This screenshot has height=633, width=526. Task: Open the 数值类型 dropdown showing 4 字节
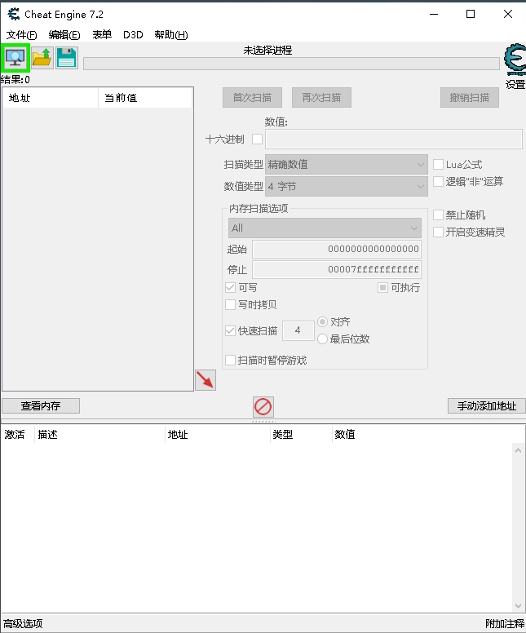pyautogui.click(x=347, y=187)
